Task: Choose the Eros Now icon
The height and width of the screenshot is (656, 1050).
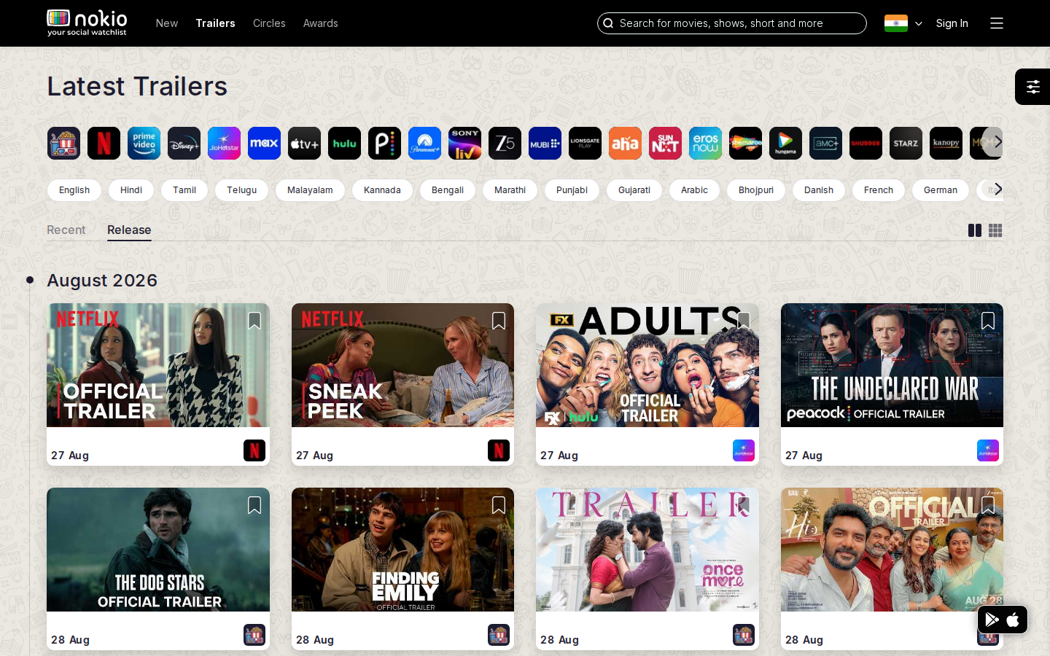Action: click(705, 144)
